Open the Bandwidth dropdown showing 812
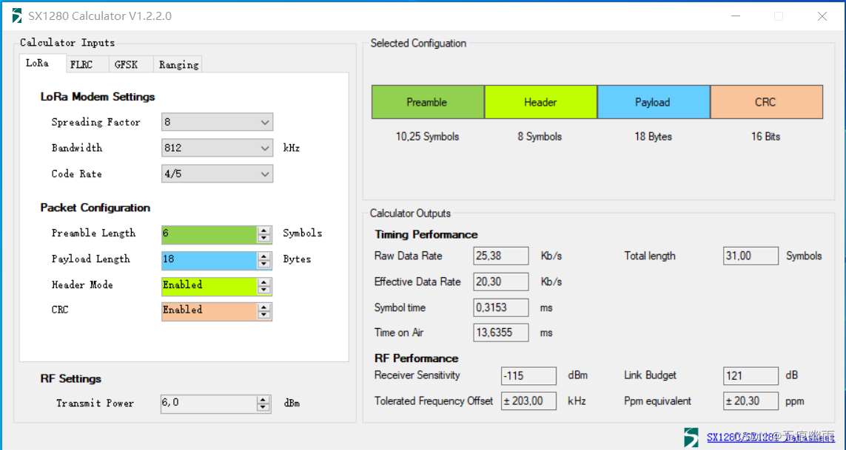This screenshot has width=846, height=450. click(217, 148)
